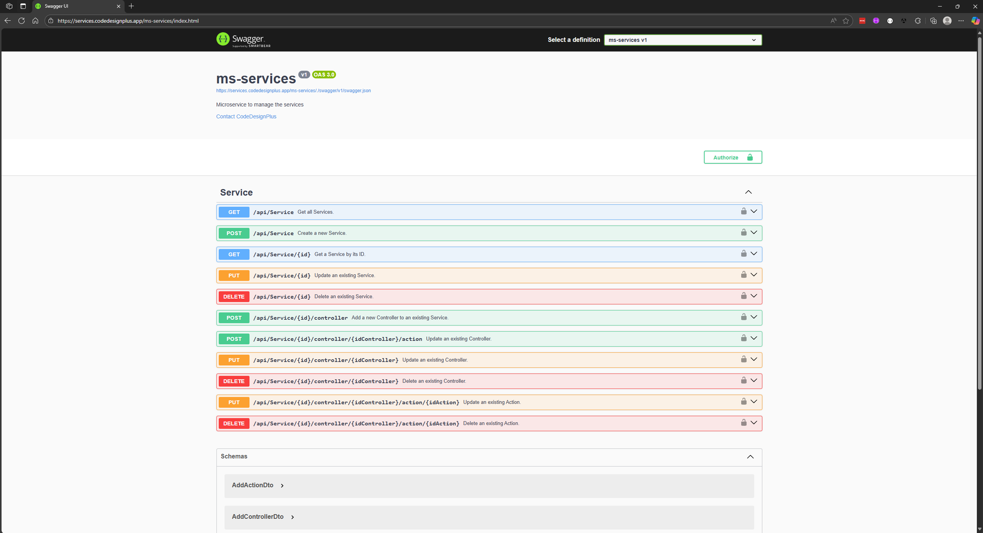Go to browser home page icon
The height and width of the screenshot is (533, 983).
point(35,21)
